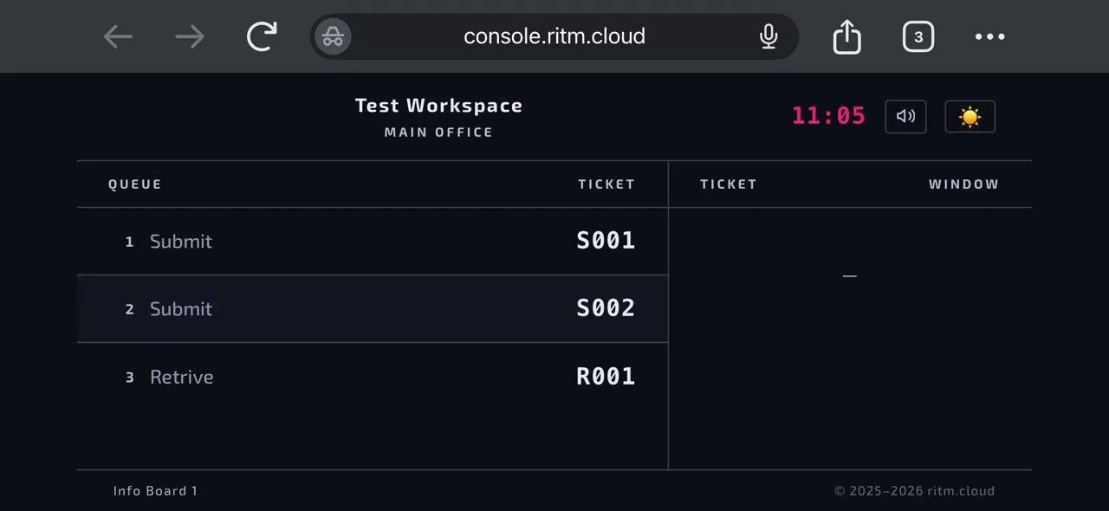Tap the private browsing incognito icon
The height and width of the screenshot is (511, 1109).
[333, 36]
